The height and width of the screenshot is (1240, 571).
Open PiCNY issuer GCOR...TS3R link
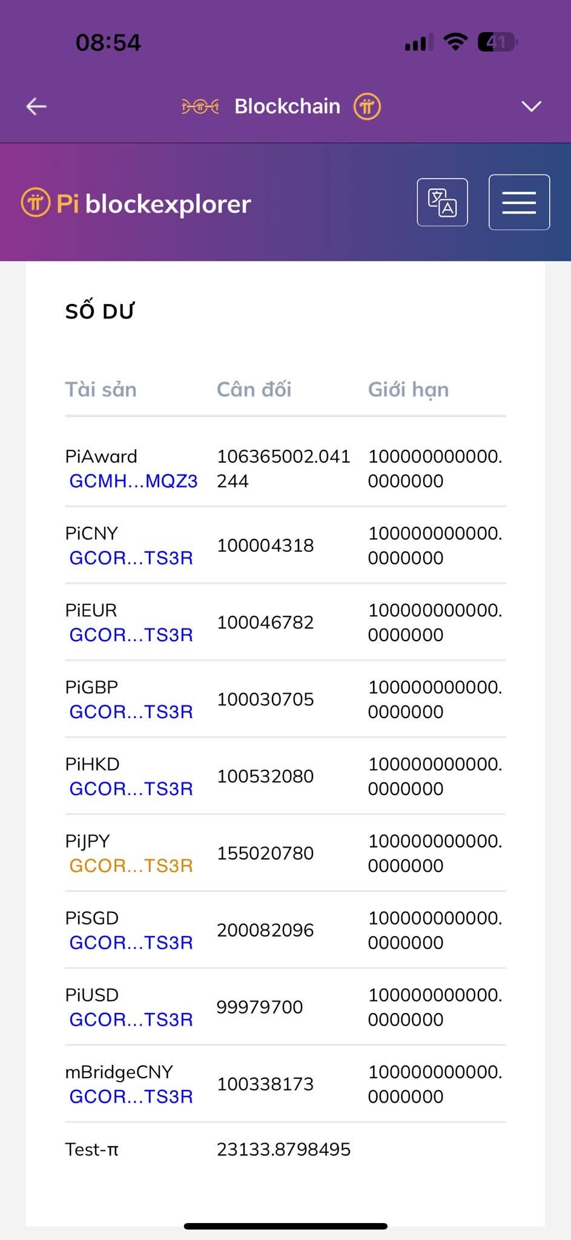[131, 558]
